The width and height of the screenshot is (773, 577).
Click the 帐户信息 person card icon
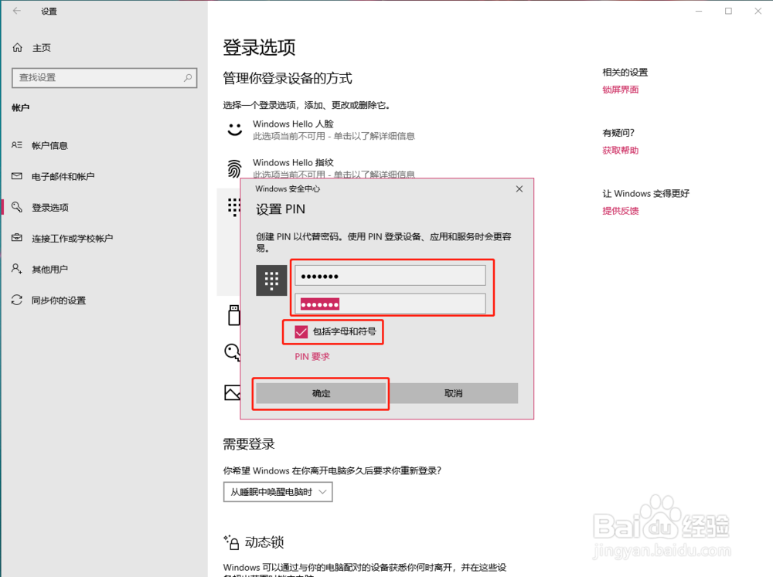click(x=17, y=145)
